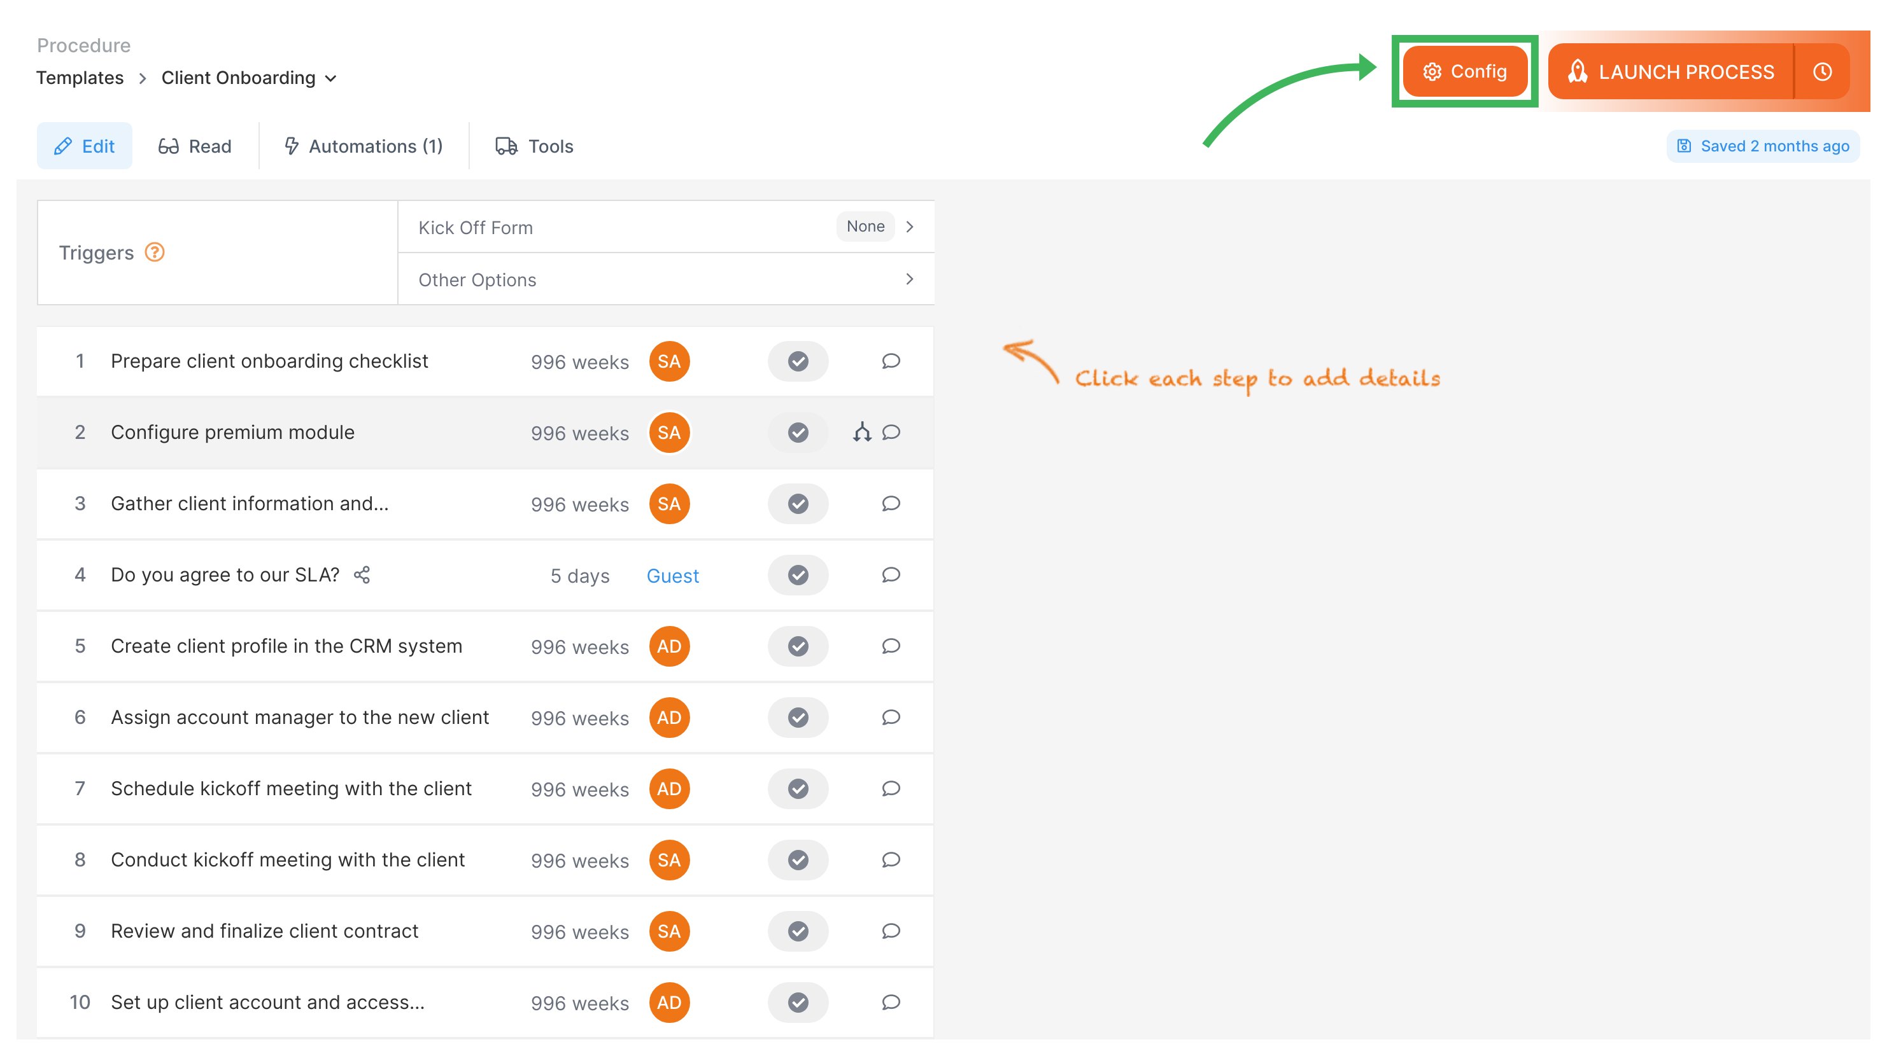1887x1056 pixels.
Task: Switch to the Edit tab
Action: pos(84,146)
